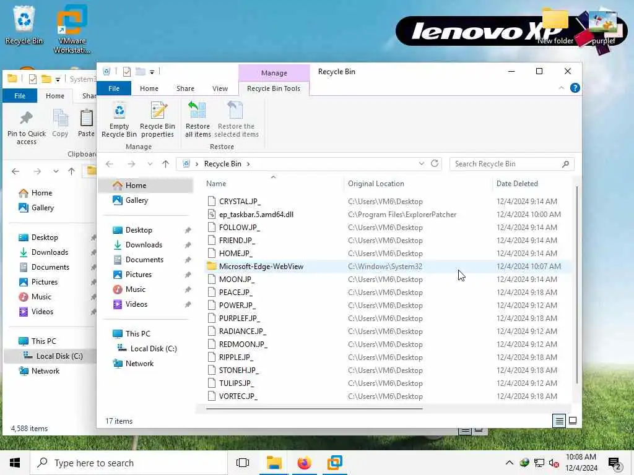This screenshot has height=475, width=634.
Task: Open Downloads in Recycle Bin sidebar
Action: pyautogui.click(x=144, y=245)
